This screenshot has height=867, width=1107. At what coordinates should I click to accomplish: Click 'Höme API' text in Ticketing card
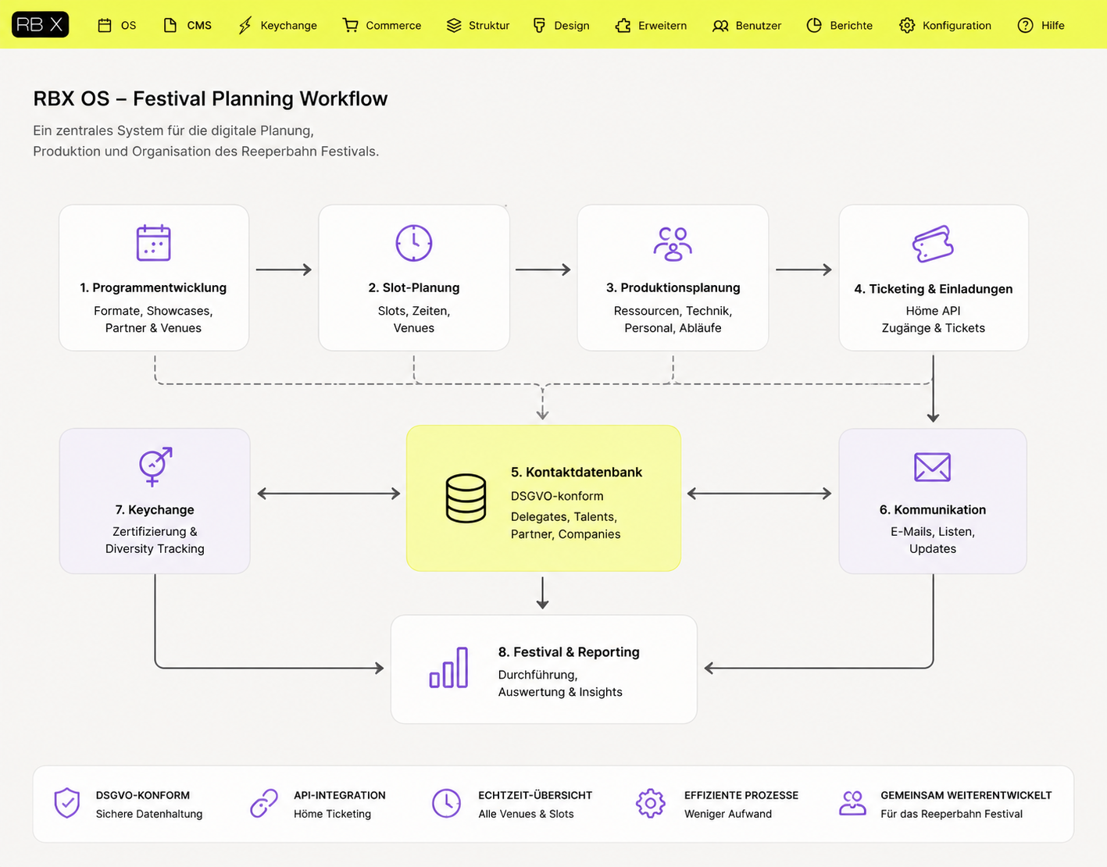click(x=933, y=311)
